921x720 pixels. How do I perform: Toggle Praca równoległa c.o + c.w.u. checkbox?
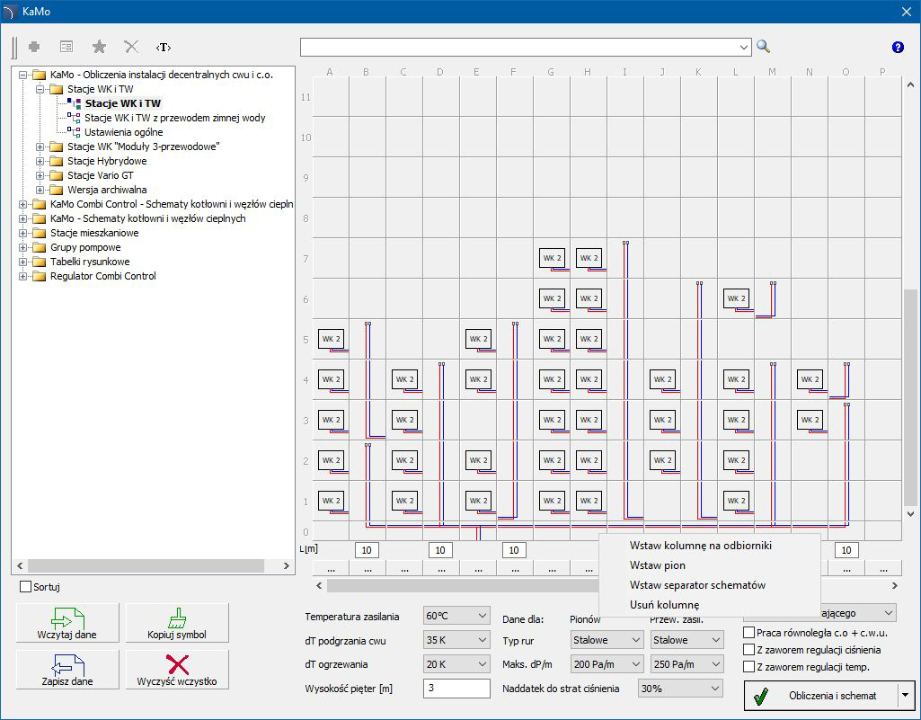click(x=749, y=633)
